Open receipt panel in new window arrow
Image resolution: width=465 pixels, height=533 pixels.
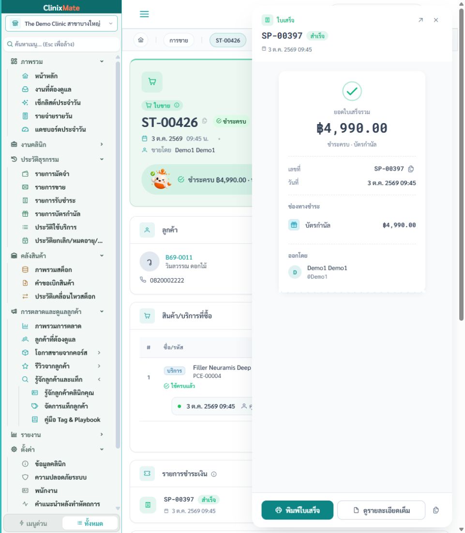(420, 20)
